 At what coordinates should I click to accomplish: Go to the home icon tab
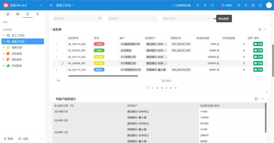point(8,14)
